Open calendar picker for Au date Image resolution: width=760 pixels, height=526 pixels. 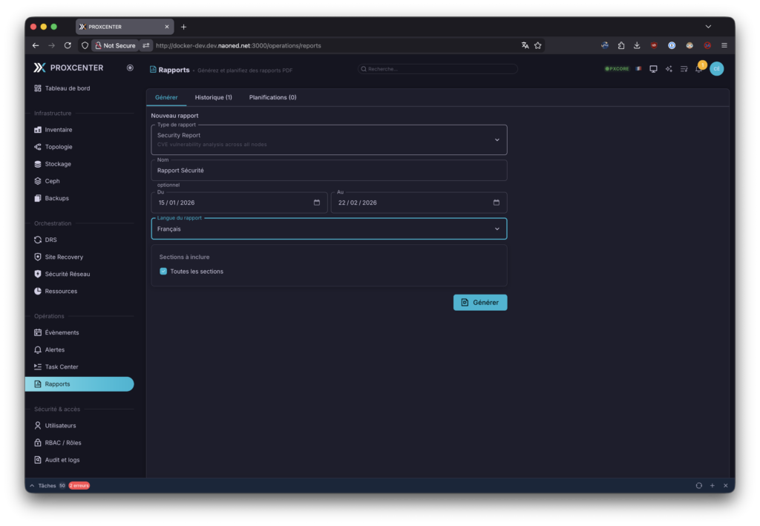(497, 203)
